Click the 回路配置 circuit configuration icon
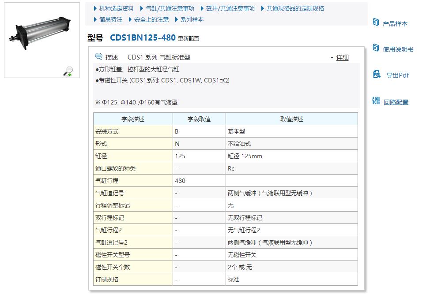The height and width of the screenshot is (294, 430). tap(376, 101)
